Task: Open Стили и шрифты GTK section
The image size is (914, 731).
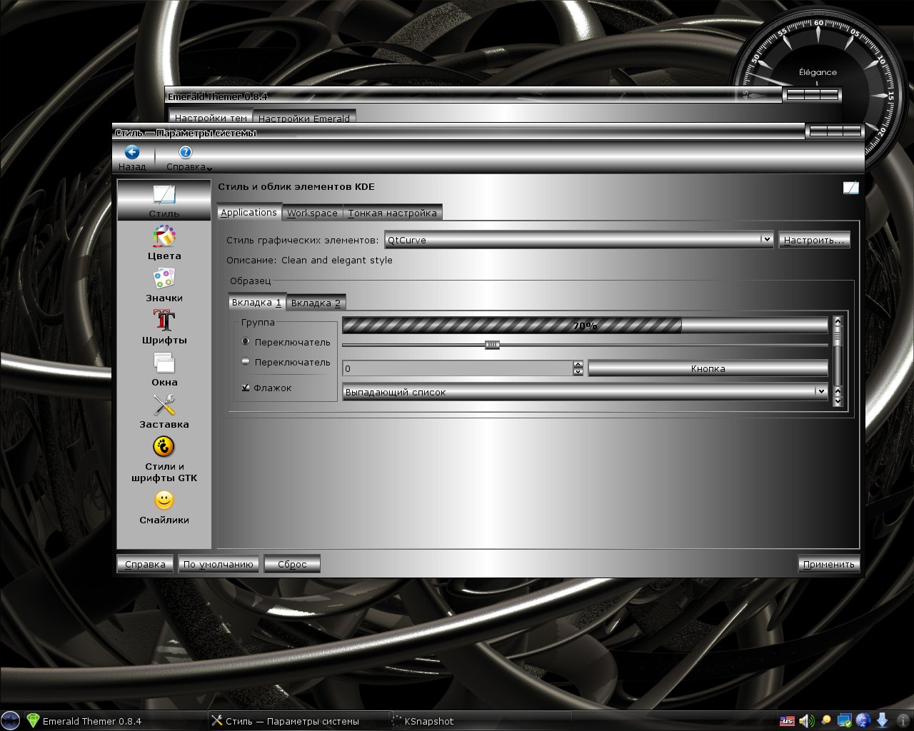Action: (x=164, y=459)
